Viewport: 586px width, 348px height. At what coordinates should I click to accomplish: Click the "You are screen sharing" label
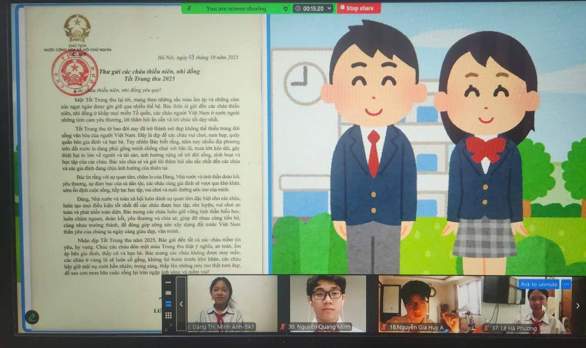tap(236, 8)
